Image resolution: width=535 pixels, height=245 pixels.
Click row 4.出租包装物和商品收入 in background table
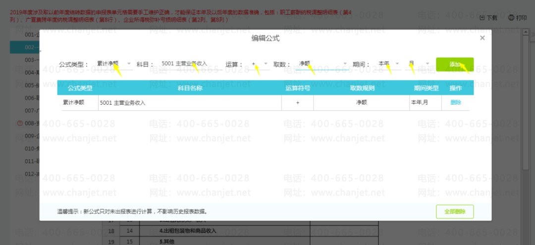coord(188,231)
